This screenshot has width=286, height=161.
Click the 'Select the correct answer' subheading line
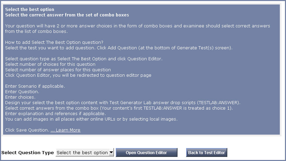[67, 15]
